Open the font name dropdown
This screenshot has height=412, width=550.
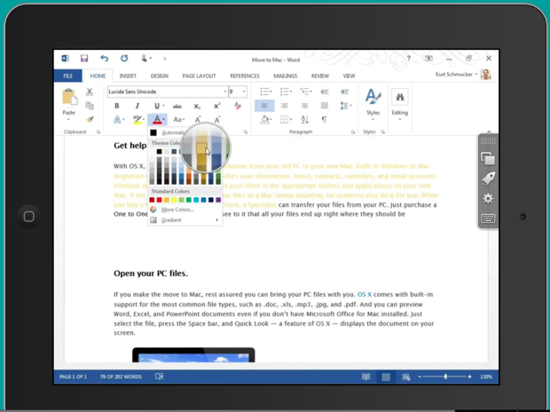coord(224,91)
